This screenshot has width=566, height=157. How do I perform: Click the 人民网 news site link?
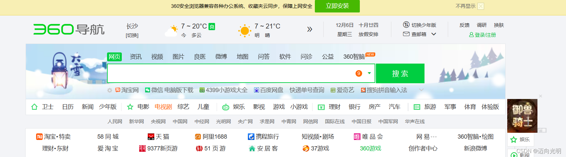click(115, 122)
